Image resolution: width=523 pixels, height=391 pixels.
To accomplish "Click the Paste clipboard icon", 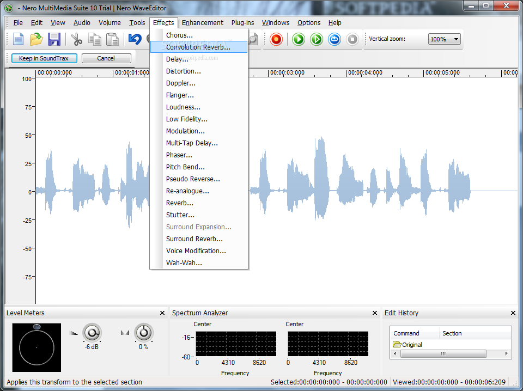I will point(112,39).
